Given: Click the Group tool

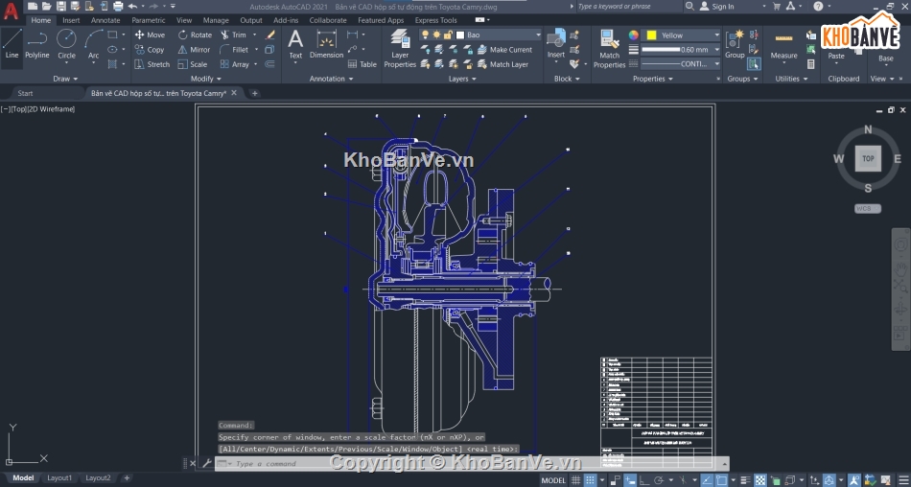Looking at the screenshot, I should [735, 45].
